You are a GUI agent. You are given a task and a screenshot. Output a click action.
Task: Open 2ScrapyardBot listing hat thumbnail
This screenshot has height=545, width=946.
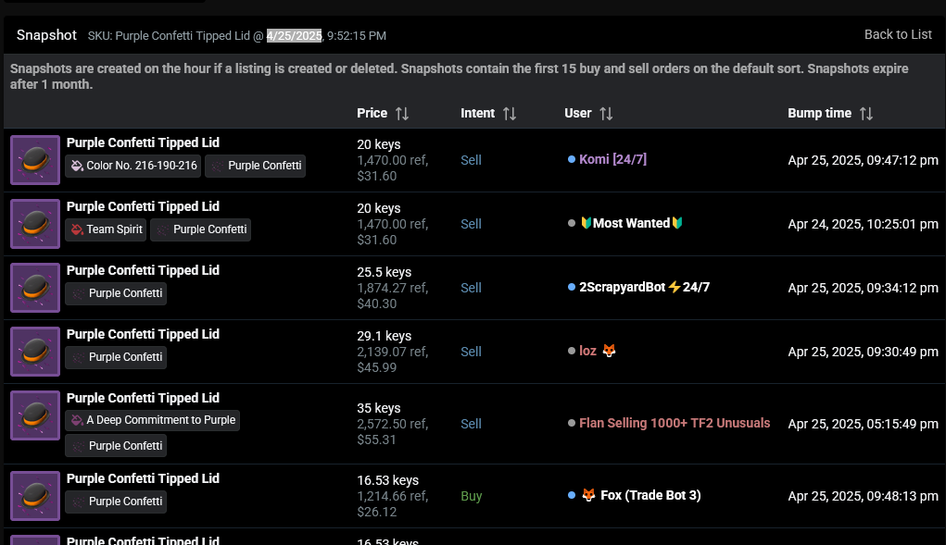35,288
